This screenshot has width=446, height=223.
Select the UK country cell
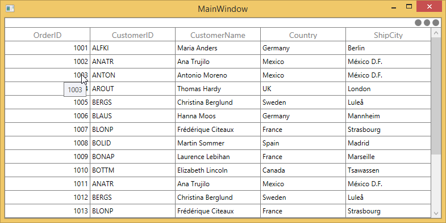tap(303, 89)
